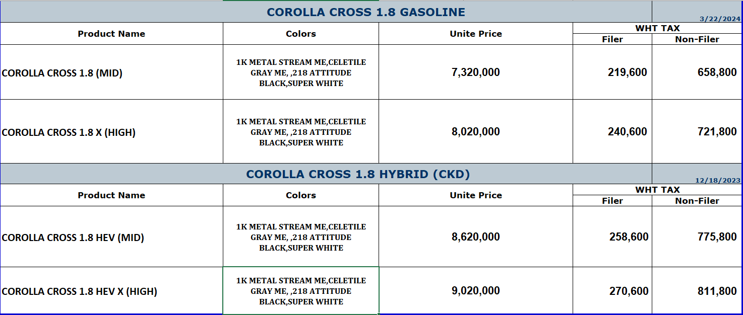Viewport: 743px width, 315px height.
Task: Select the 258,600 filer tax cell
Action: tap(629, 237)
